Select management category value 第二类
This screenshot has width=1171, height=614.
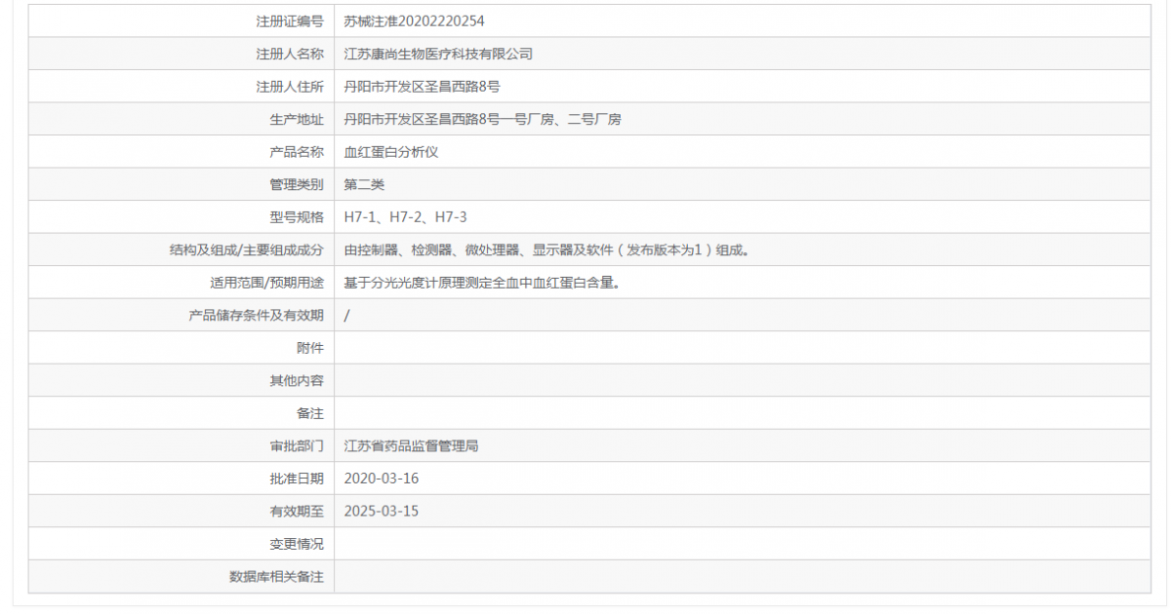[365, 184]
